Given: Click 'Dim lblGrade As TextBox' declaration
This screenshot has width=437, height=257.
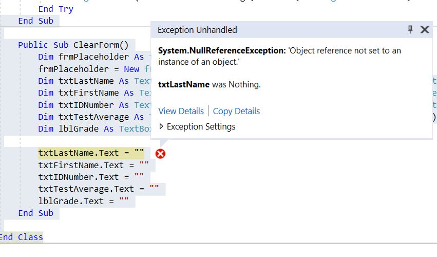Looking at the screenshot, I should click(94, 128).
